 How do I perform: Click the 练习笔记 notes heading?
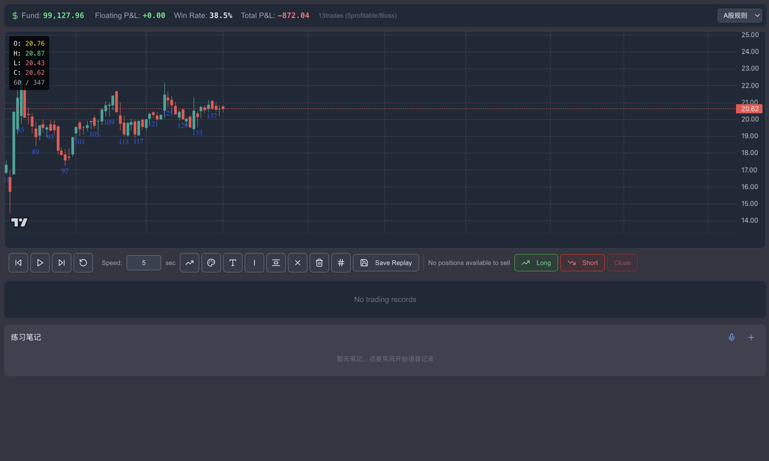coord(26,337)
